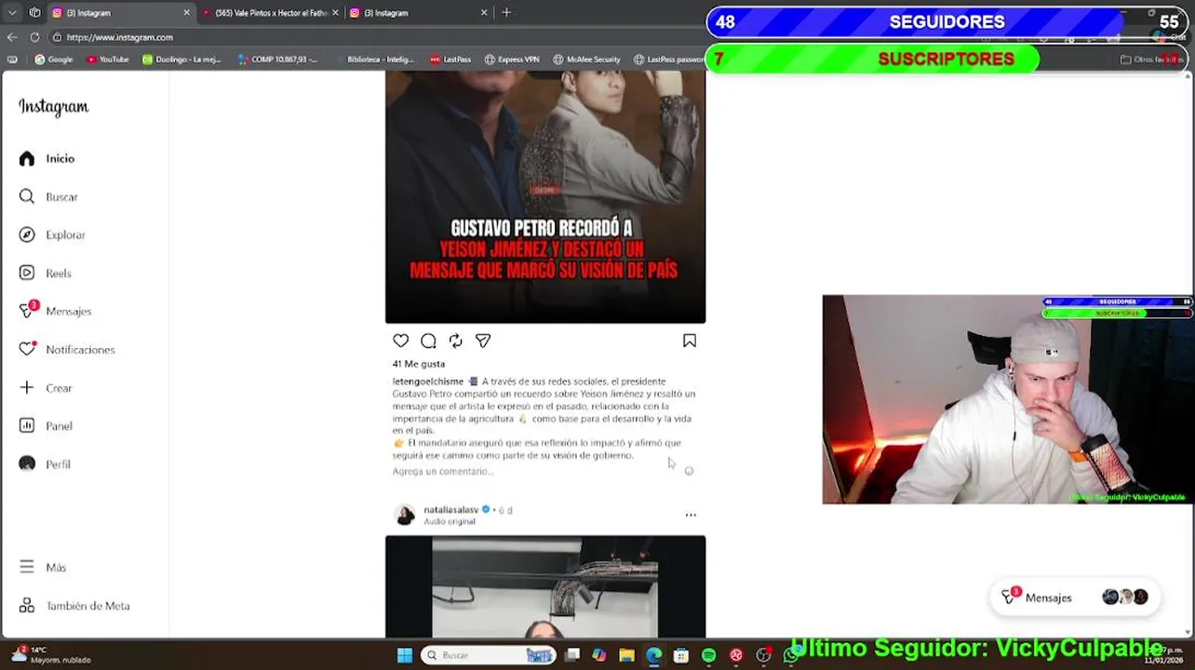Open the LastPass bookmark
This screenshot has width=1195, height=670.
[450, 60]
